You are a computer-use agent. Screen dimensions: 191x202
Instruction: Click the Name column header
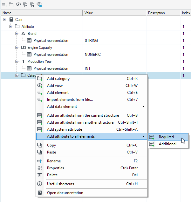tap(42, 13)
